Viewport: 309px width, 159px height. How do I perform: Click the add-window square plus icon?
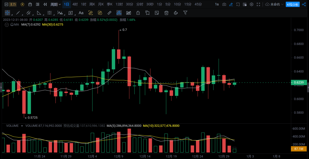(238, 4)
